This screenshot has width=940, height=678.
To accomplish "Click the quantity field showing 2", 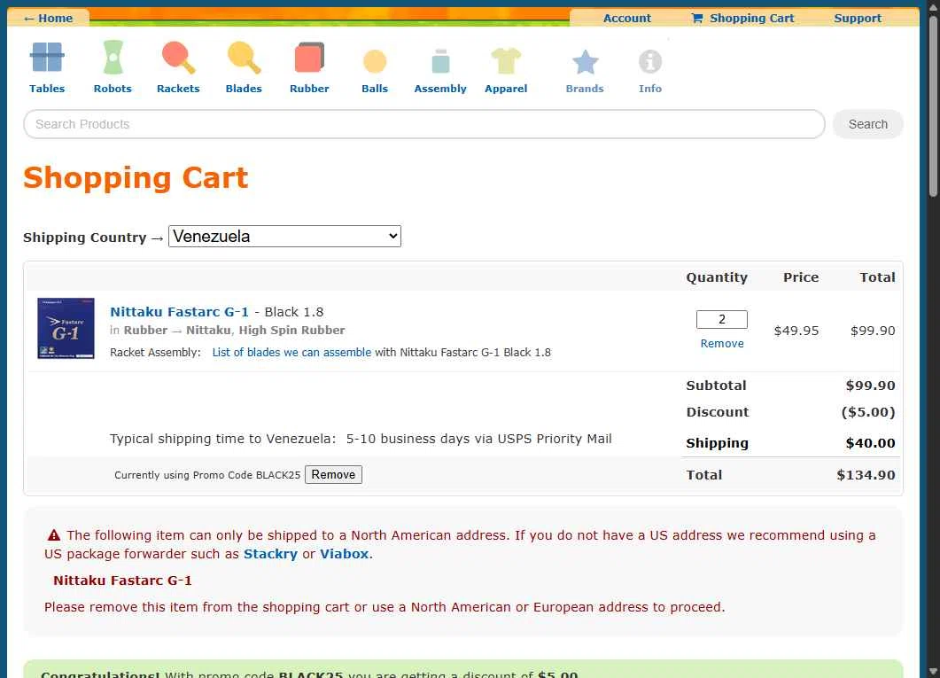I will pos(722,320).
